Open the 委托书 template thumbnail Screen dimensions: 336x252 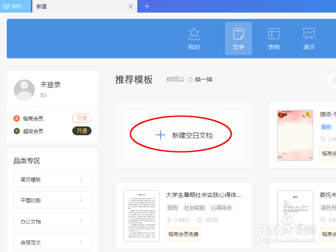click(295, 216)
